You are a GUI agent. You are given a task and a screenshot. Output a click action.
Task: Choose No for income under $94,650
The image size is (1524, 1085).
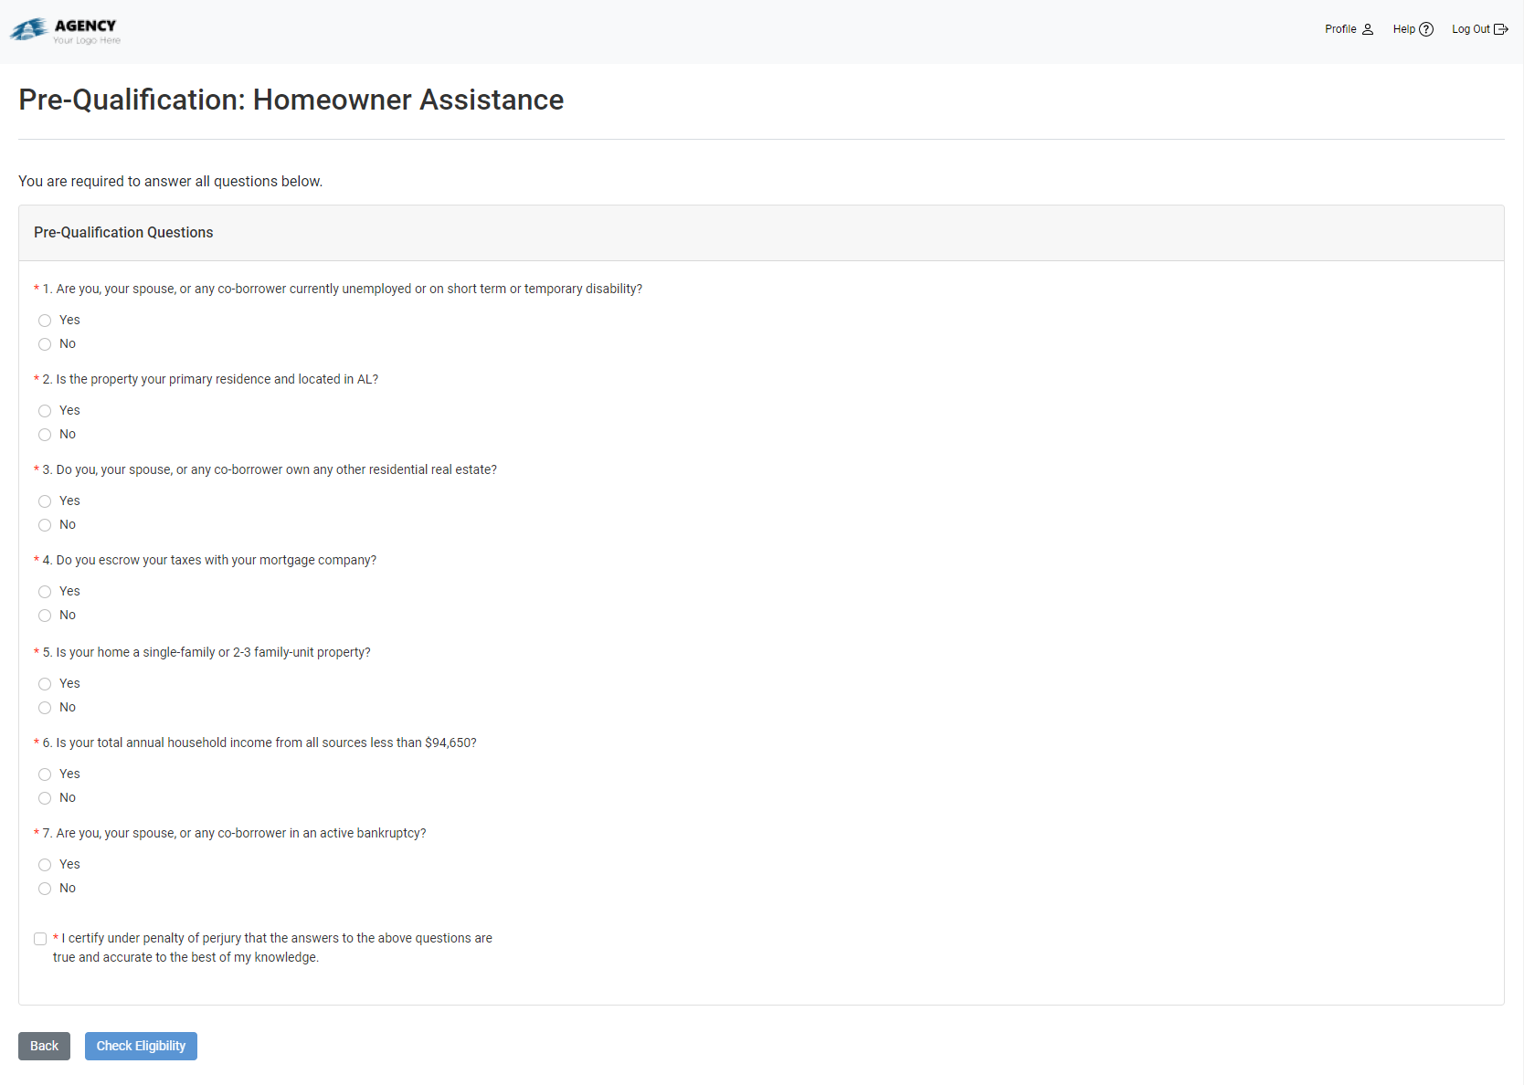[x=45, y=798]
